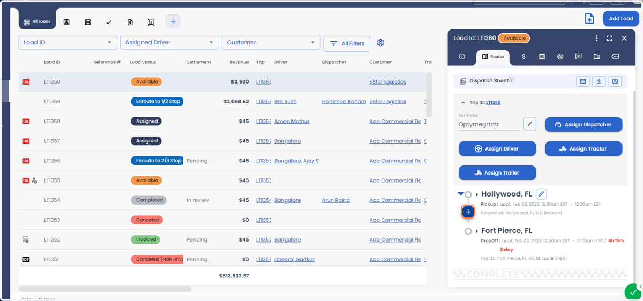
Task: Edit the Hollywood, FL stop
Action: click(541, 194)
